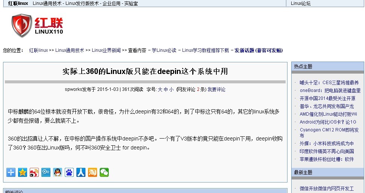Click the blue plus share-more icon
Screen dimensions: 365x193
coord(11,172)
